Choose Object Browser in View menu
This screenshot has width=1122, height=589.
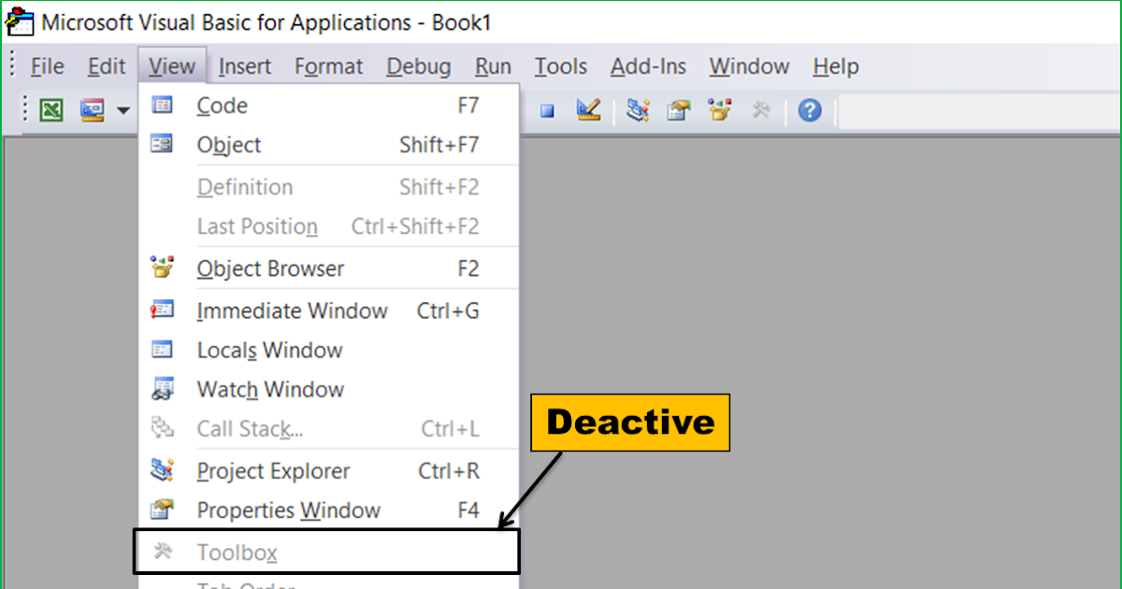[x=328, y=268]
